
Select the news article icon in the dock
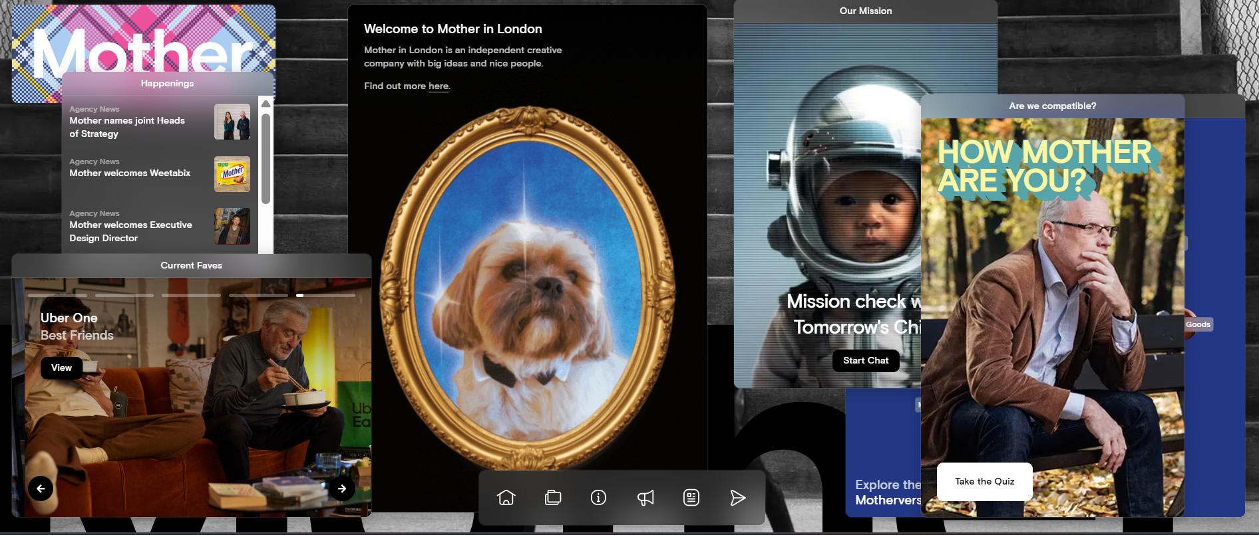(691, 497)
